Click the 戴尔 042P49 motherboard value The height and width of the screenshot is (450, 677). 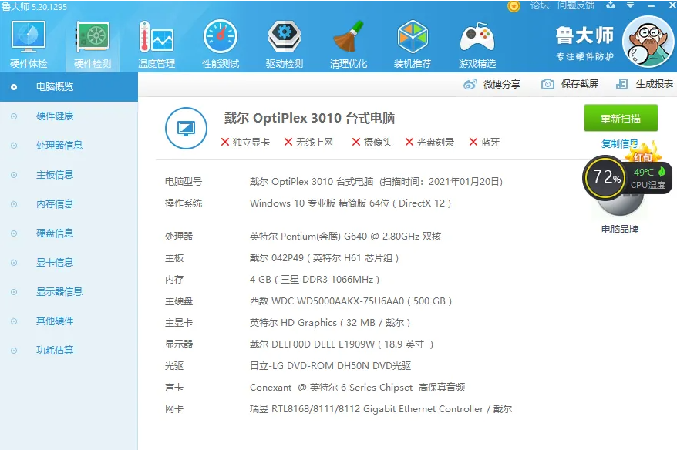(325, 258)
